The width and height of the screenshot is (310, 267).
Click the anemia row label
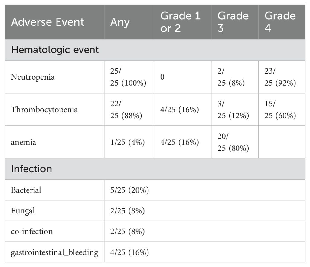24,142
